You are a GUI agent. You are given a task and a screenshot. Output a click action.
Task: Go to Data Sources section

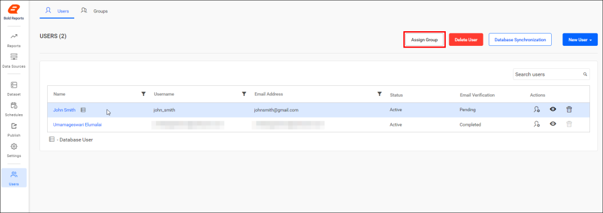pos(14,61)
